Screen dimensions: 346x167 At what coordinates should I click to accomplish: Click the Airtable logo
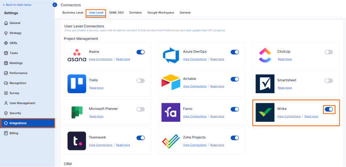(x=171, y=82)
